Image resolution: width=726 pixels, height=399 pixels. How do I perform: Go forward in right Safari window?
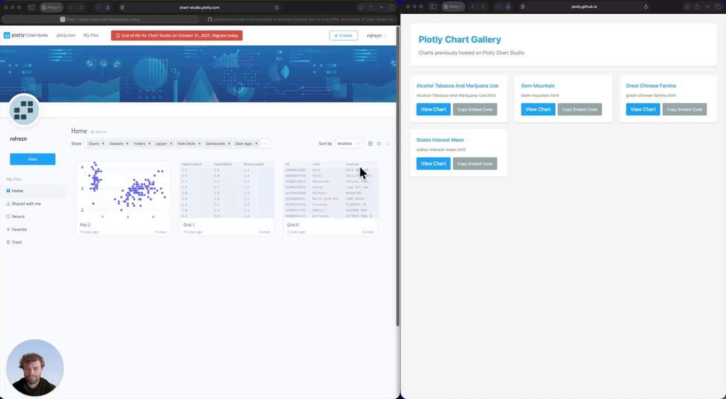[483, 7]
